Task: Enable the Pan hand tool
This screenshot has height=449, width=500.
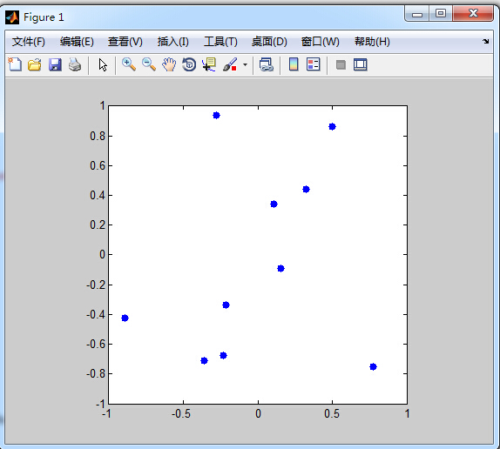Action: coord(169,64)
